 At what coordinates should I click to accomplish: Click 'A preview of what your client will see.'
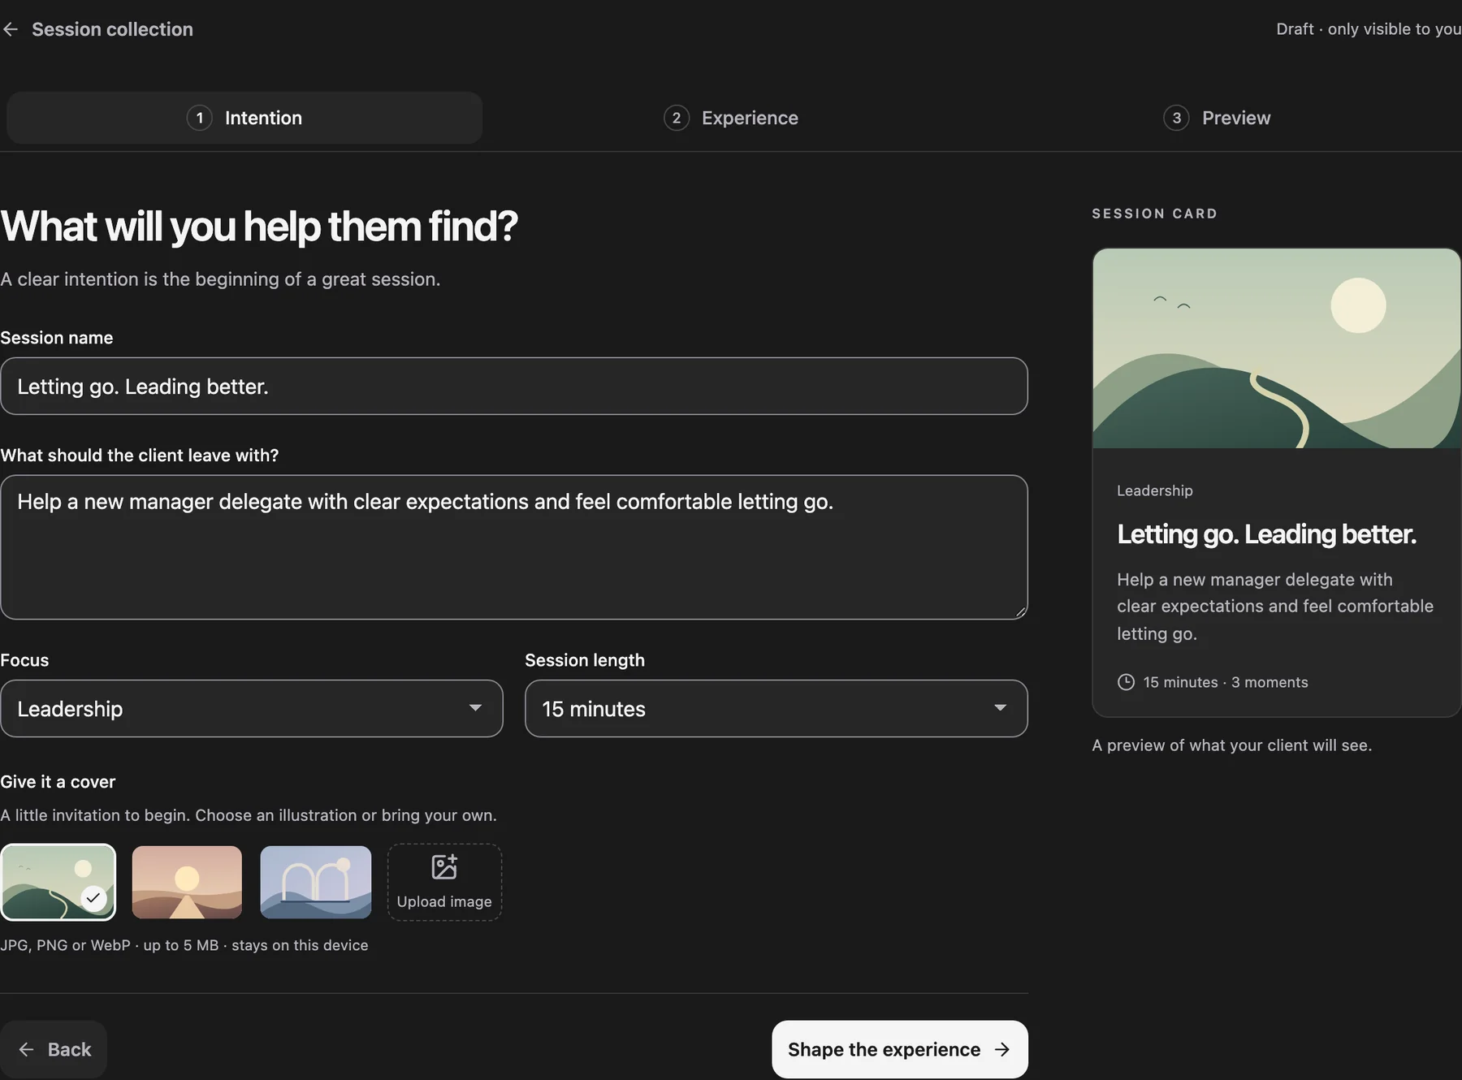point(1231,745)
